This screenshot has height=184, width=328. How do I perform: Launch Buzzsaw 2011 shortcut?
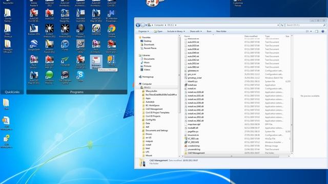tap(34, 30)
